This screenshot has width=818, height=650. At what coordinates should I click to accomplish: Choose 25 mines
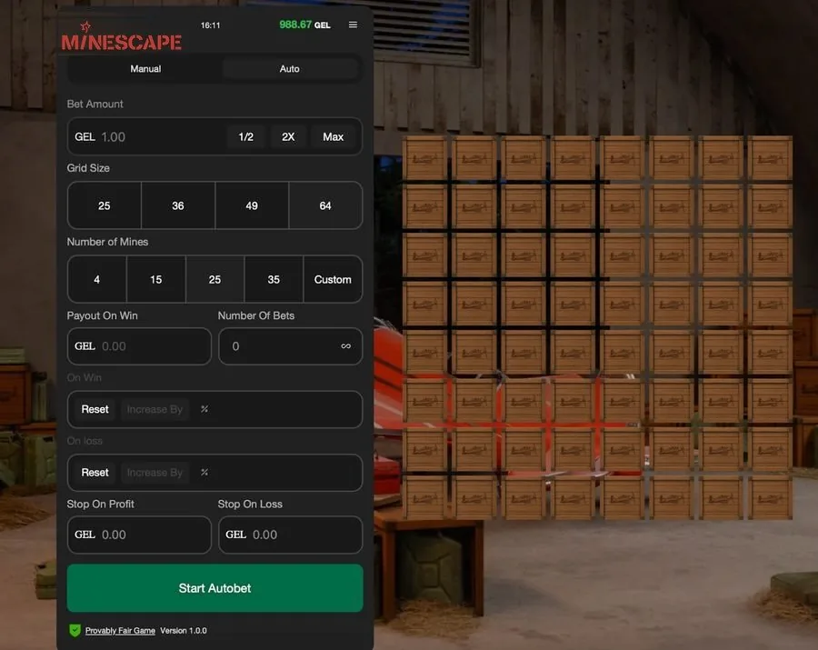[x=214, y=279]
